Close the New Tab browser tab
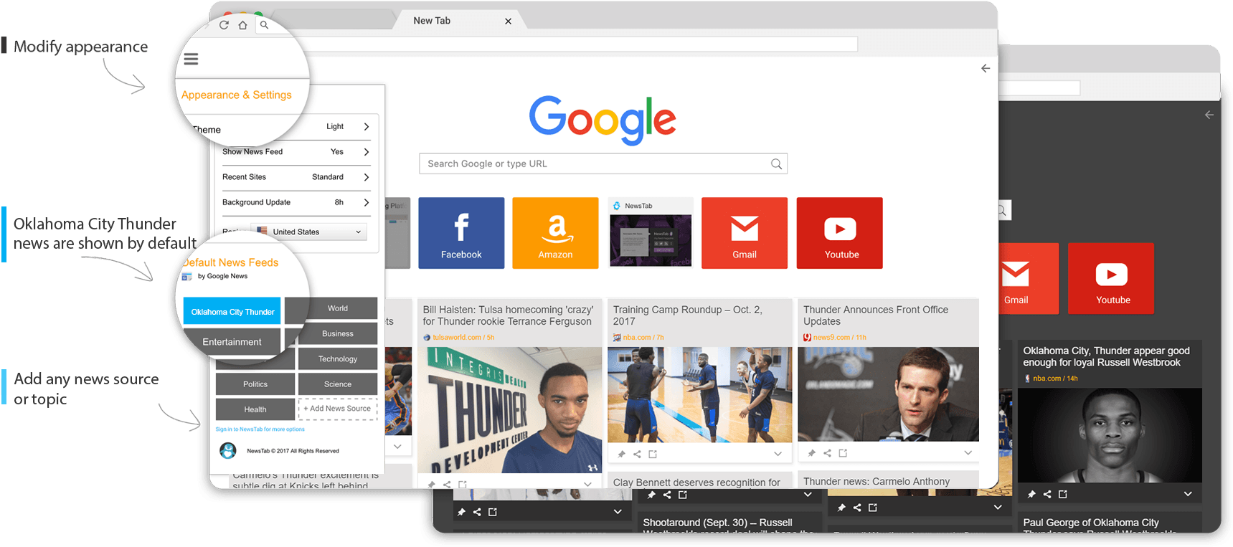 (508, 22)
